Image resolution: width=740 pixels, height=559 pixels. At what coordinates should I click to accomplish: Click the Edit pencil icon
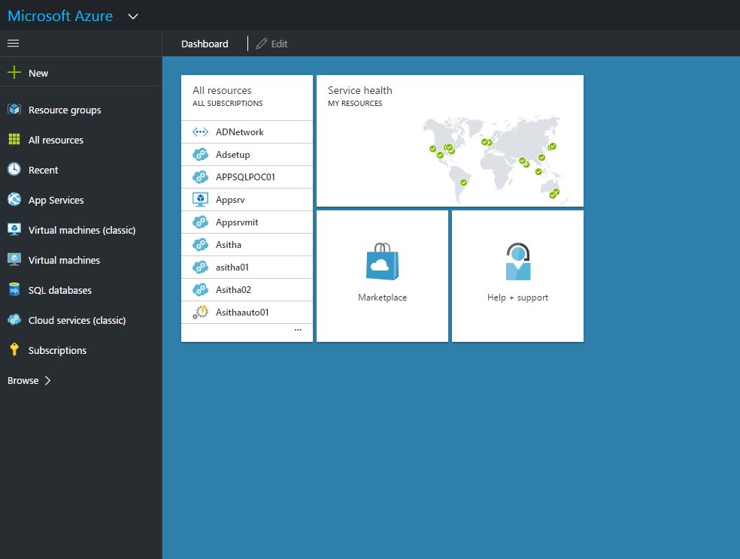coord(262,44)
